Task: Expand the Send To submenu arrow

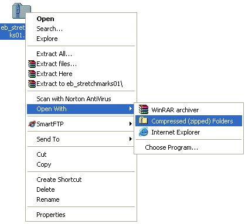Action: (131, 139)
